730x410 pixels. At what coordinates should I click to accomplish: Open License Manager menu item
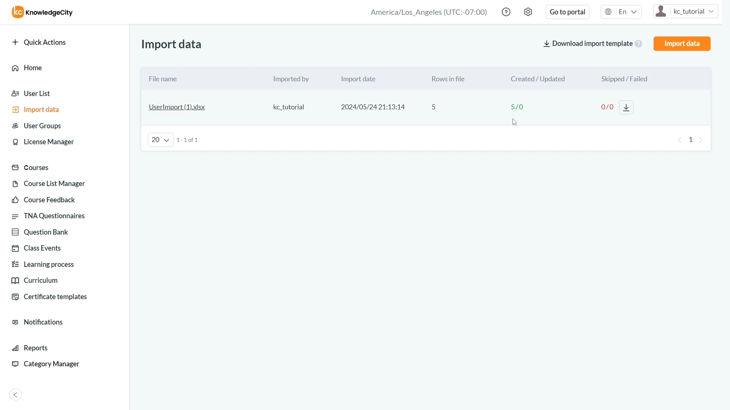[49, 142]
